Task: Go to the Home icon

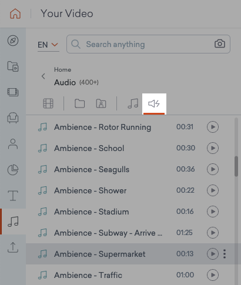Action: point(15,14)
